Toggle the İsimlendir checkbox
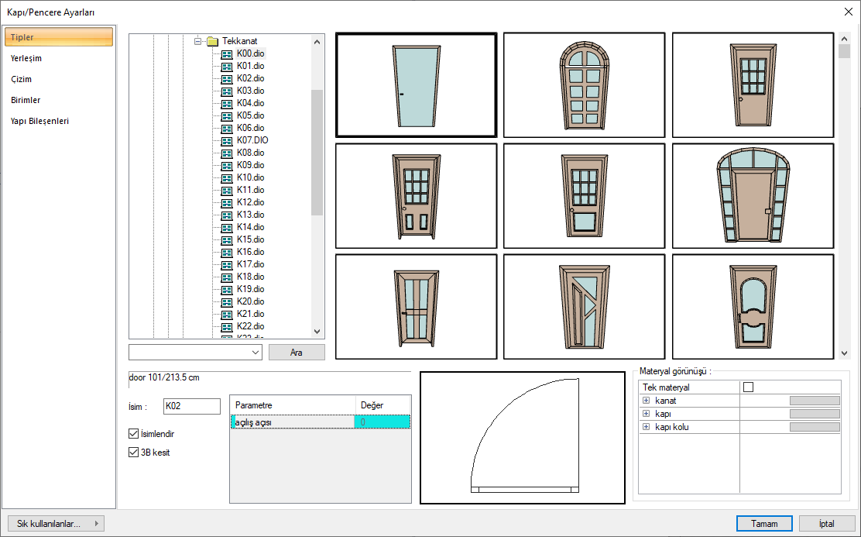The width and height of the screenshot is (861, 537). tap(134, 434)
